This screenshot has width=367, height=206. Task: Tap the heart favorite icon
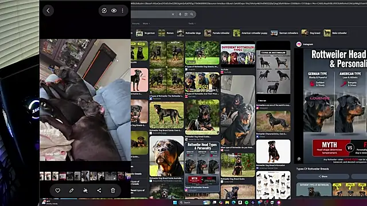tap(57, 191)
